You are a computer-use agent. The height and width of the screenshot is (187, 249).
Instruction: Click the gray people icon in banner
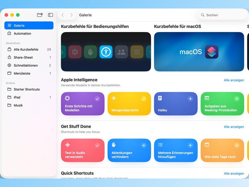coord(122,52)
